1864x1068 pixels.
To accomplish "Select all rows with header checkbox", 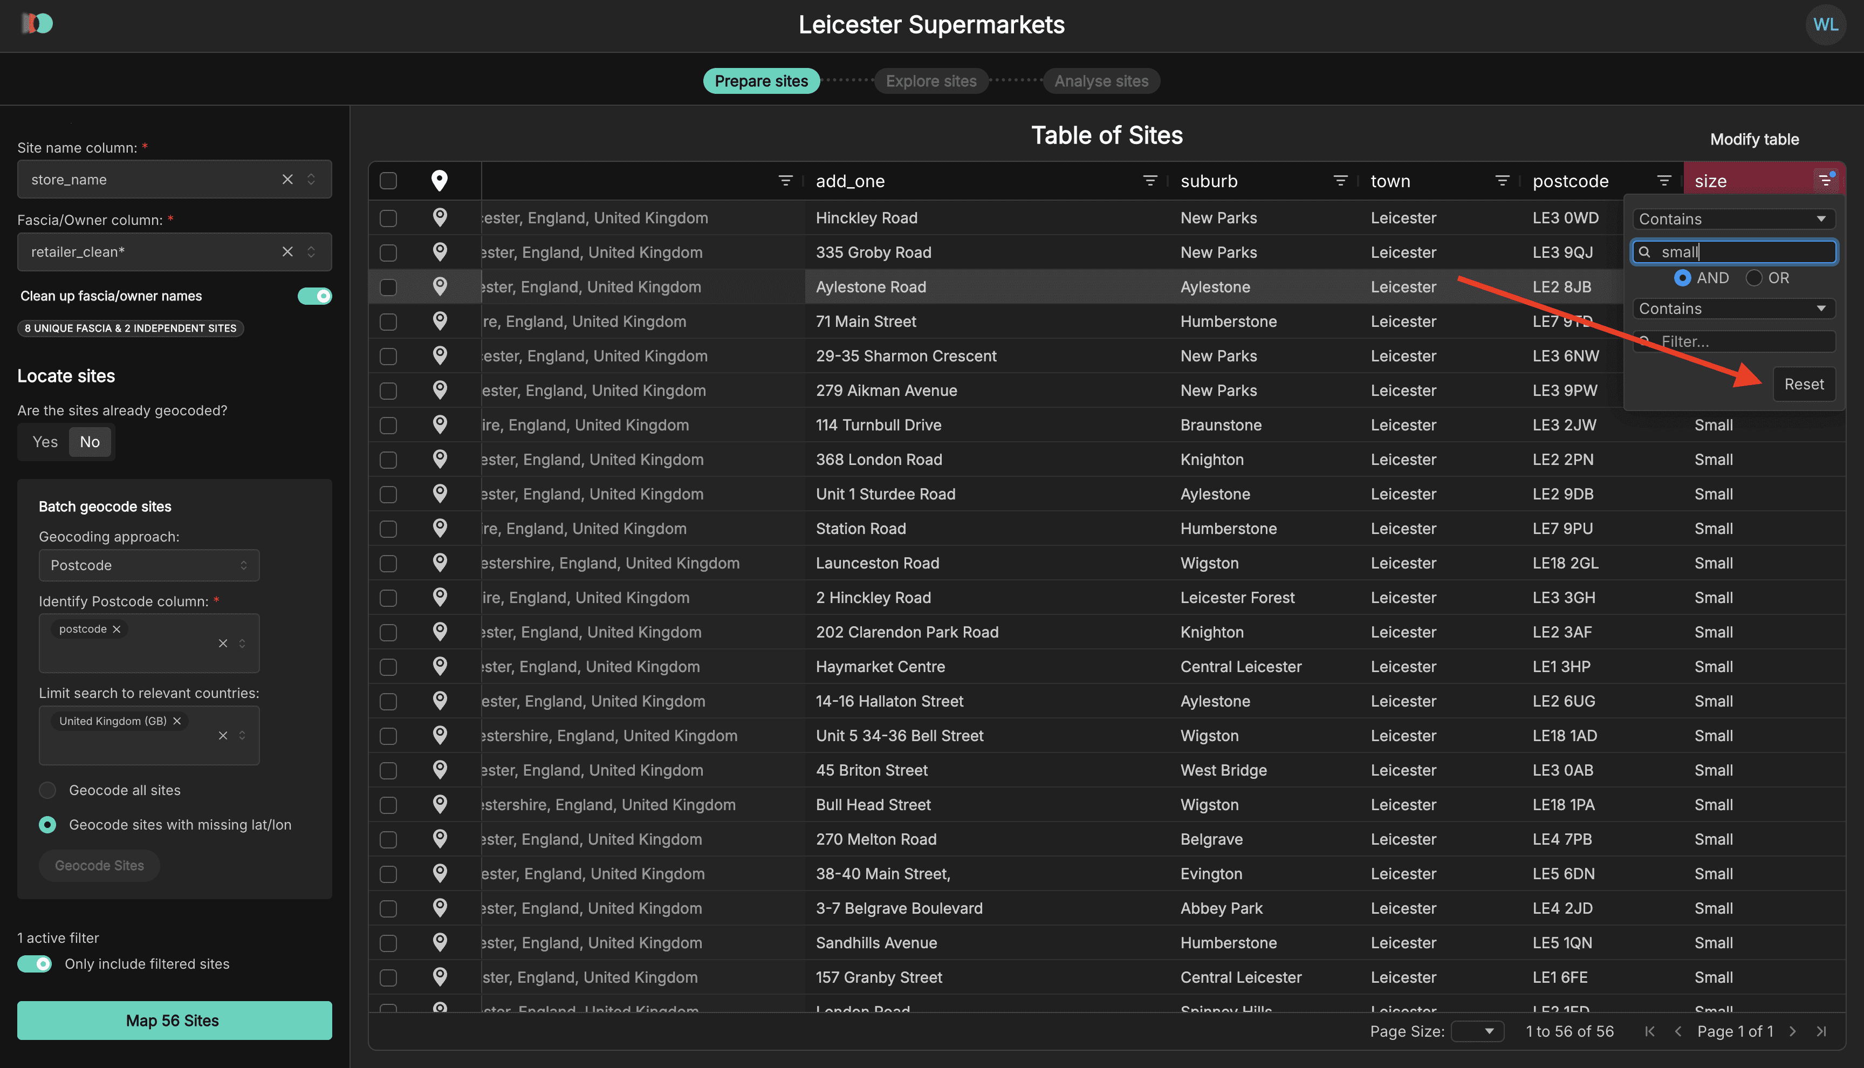I will pos(388,181).
